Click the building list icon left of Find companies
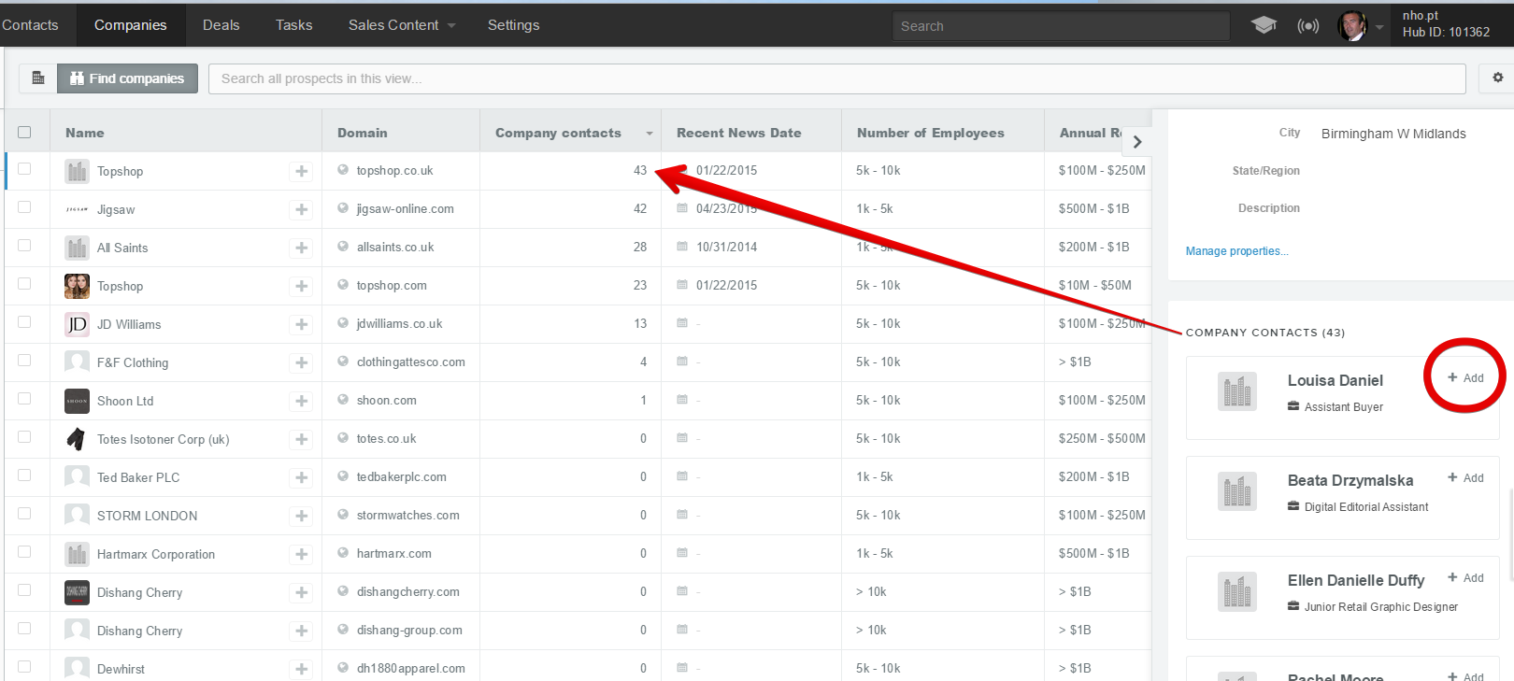The height and width of the screenshot is (681, 1514). point(38,78)
